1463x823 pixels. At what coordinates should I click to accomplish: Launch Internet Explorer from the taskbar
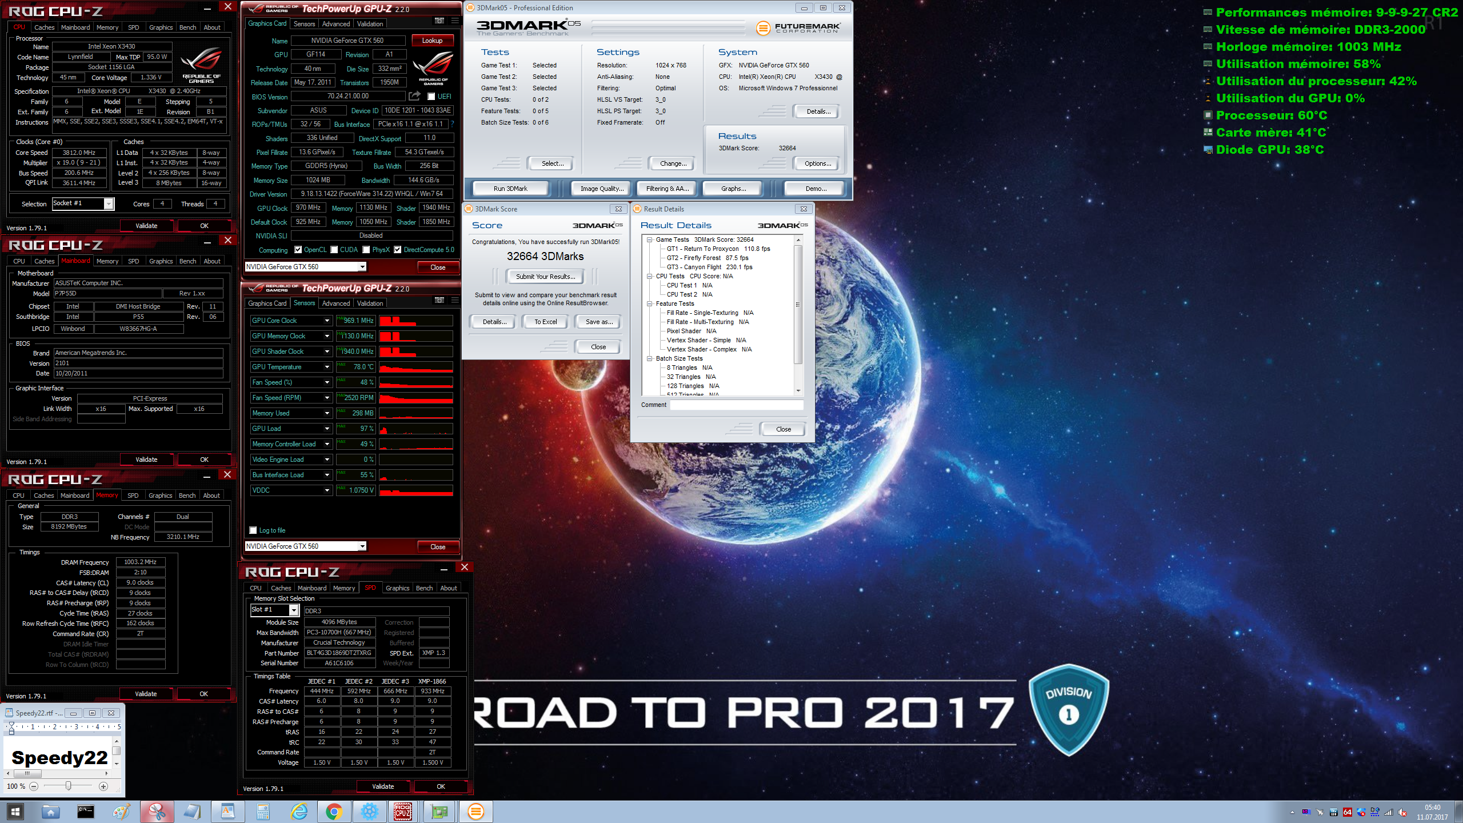click(x=298, y=812)
